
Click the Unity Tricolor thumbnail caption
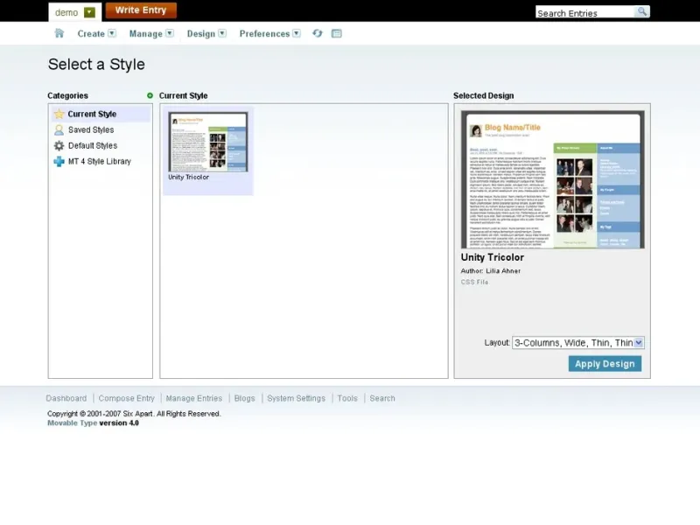188,178
